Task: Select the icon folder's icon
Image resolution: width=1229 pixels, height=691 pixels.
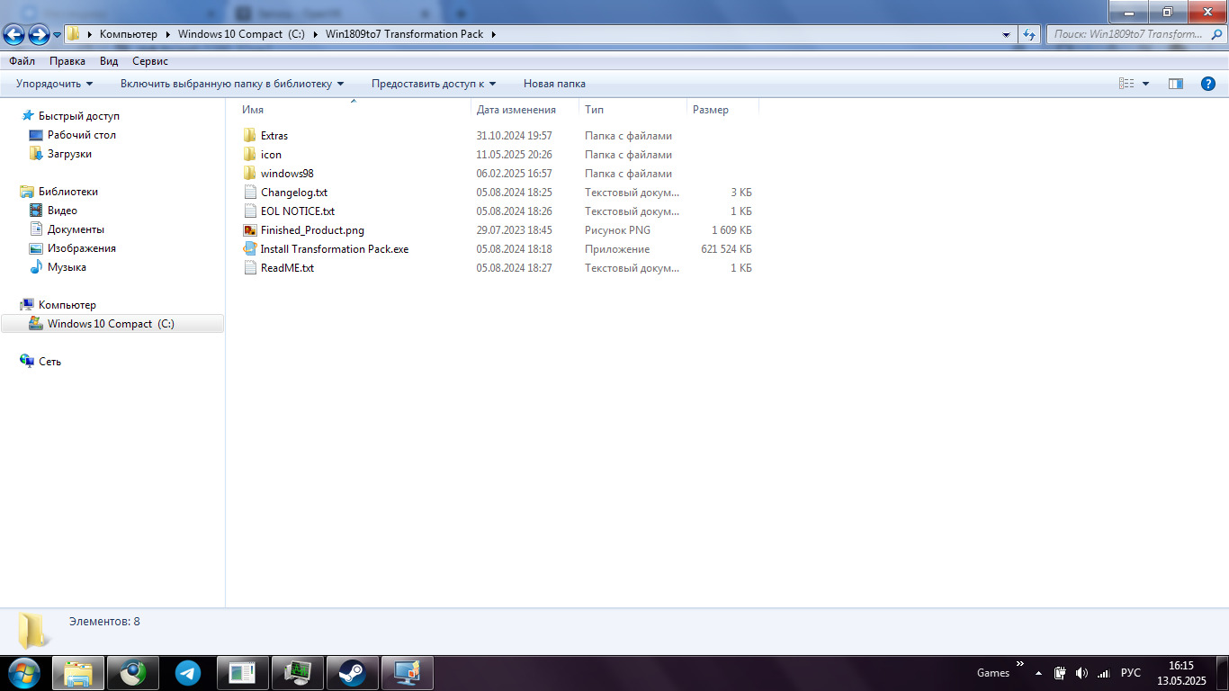Action: click(x=250, y=155)
